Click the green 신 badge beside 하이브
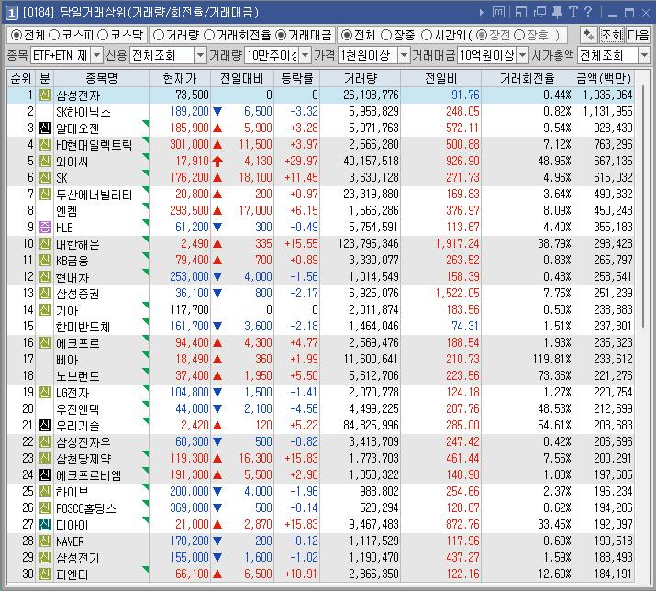 [45, 491]
